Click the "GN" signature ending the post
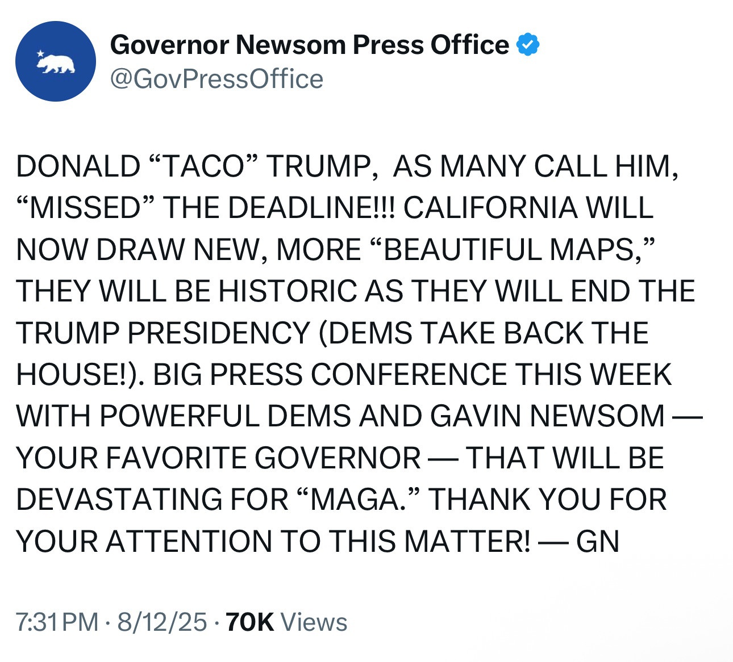 (597, 541)
